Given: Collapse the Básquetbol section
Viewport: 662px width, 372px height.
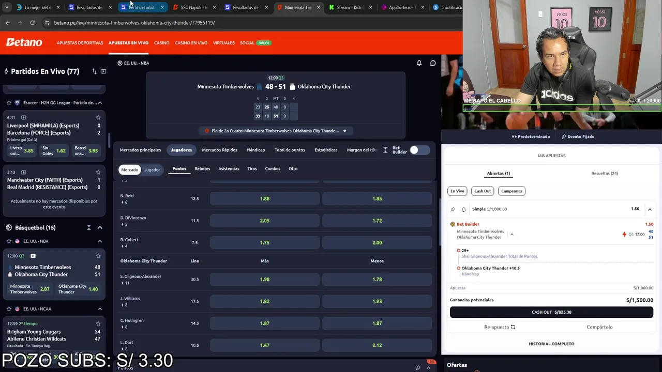Looking at the screenshot, I should tap(100, 228).
